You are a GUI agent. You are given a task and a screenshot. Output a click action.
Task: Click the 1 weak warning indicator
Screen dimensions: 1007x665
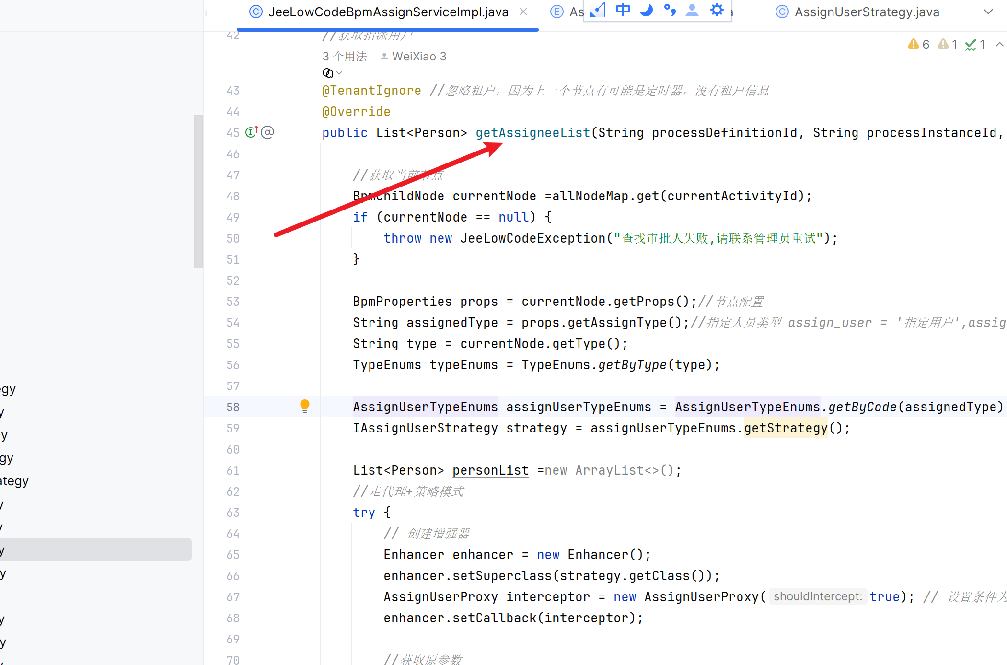948,45
